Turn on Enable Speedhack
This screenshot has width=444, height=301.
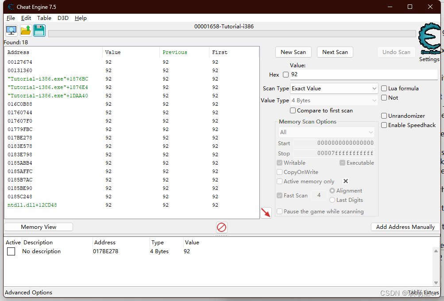[x=384, y=125]
